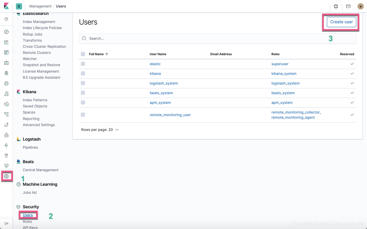Click Create user button

point(341,22)
